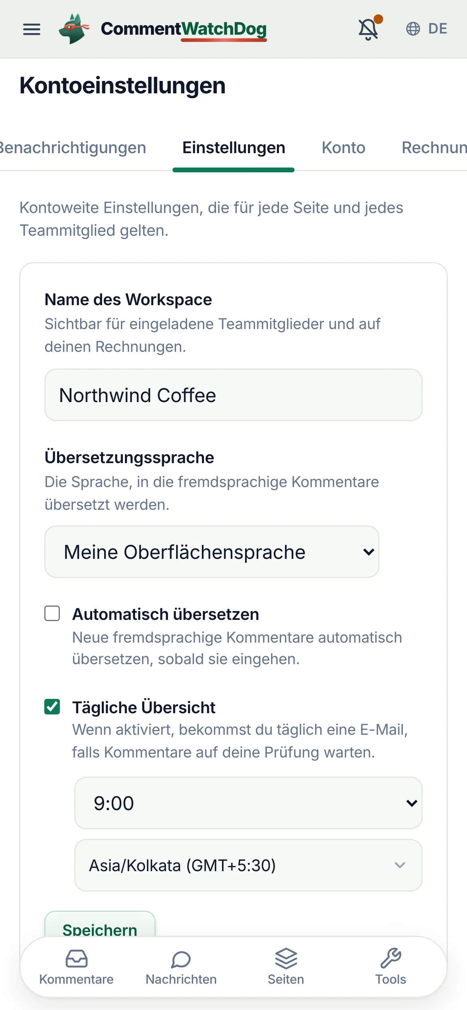467x1010 pixels.
Task: Enable Automatisch übersetzen checkbox
Action: (x=52, y=613)
